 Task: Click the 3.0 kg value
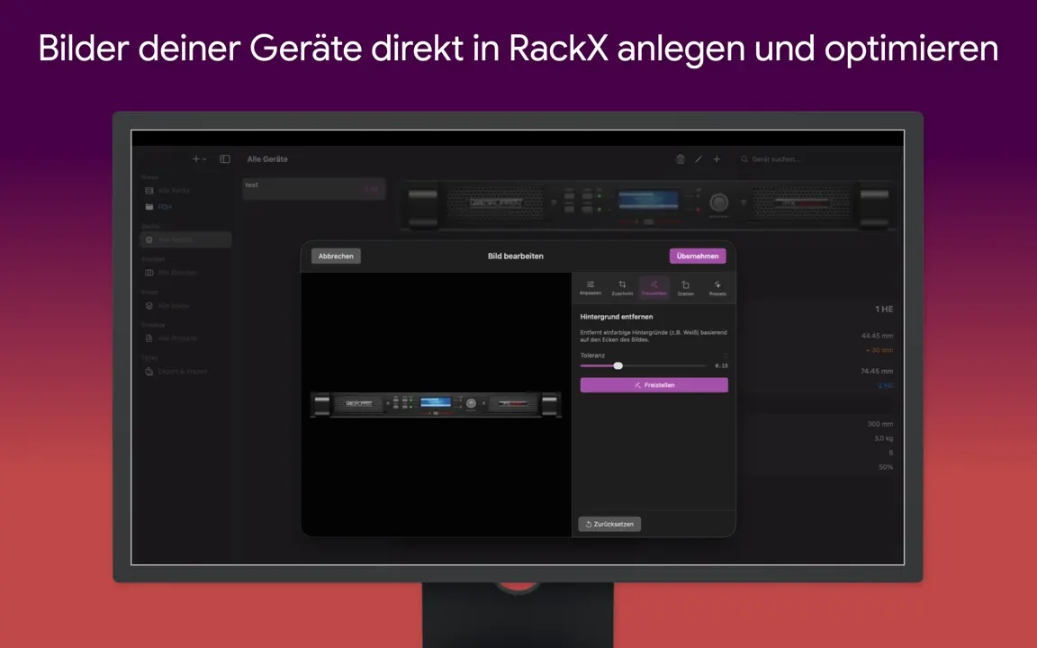pos(884,438)
